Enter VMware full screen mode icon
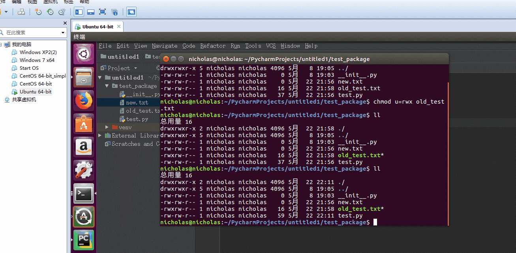 point(103,12)
